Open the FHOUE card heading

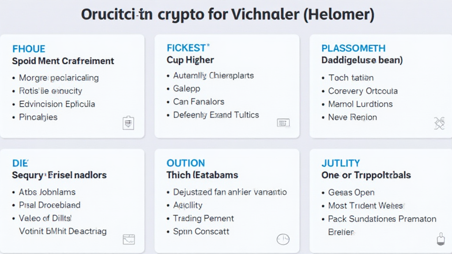point(29,49)
